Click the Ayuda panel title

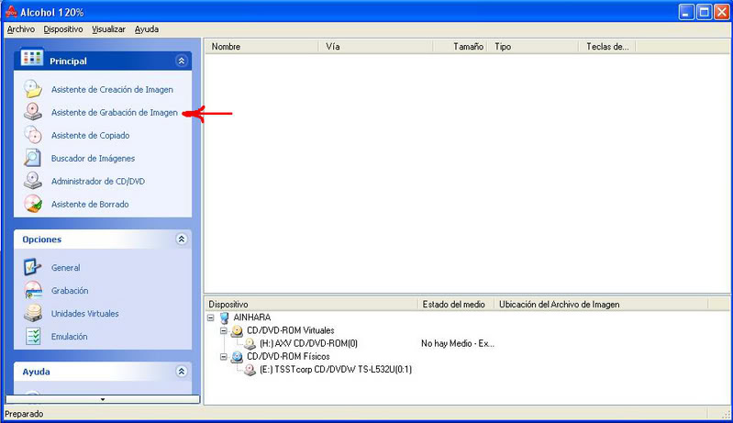(x=36, y=372)
